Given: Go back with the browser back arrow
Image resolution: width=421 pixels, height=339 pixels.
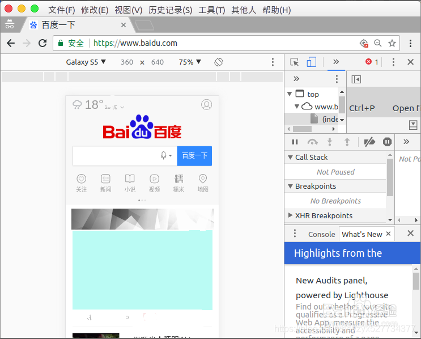Looking at the screenshot, I should (11, 43).
